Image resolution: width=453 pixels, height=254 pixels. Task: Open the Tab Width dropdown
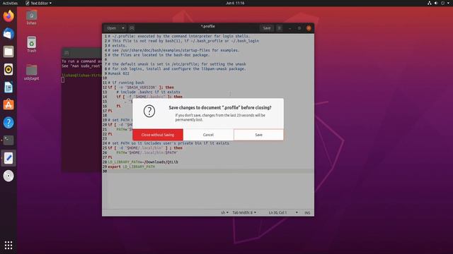244,212
